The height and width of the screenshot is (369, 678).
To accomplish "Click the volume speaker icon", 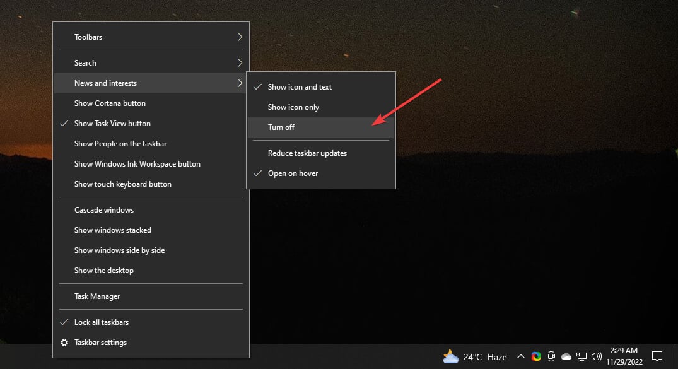I will click(596, 356).
